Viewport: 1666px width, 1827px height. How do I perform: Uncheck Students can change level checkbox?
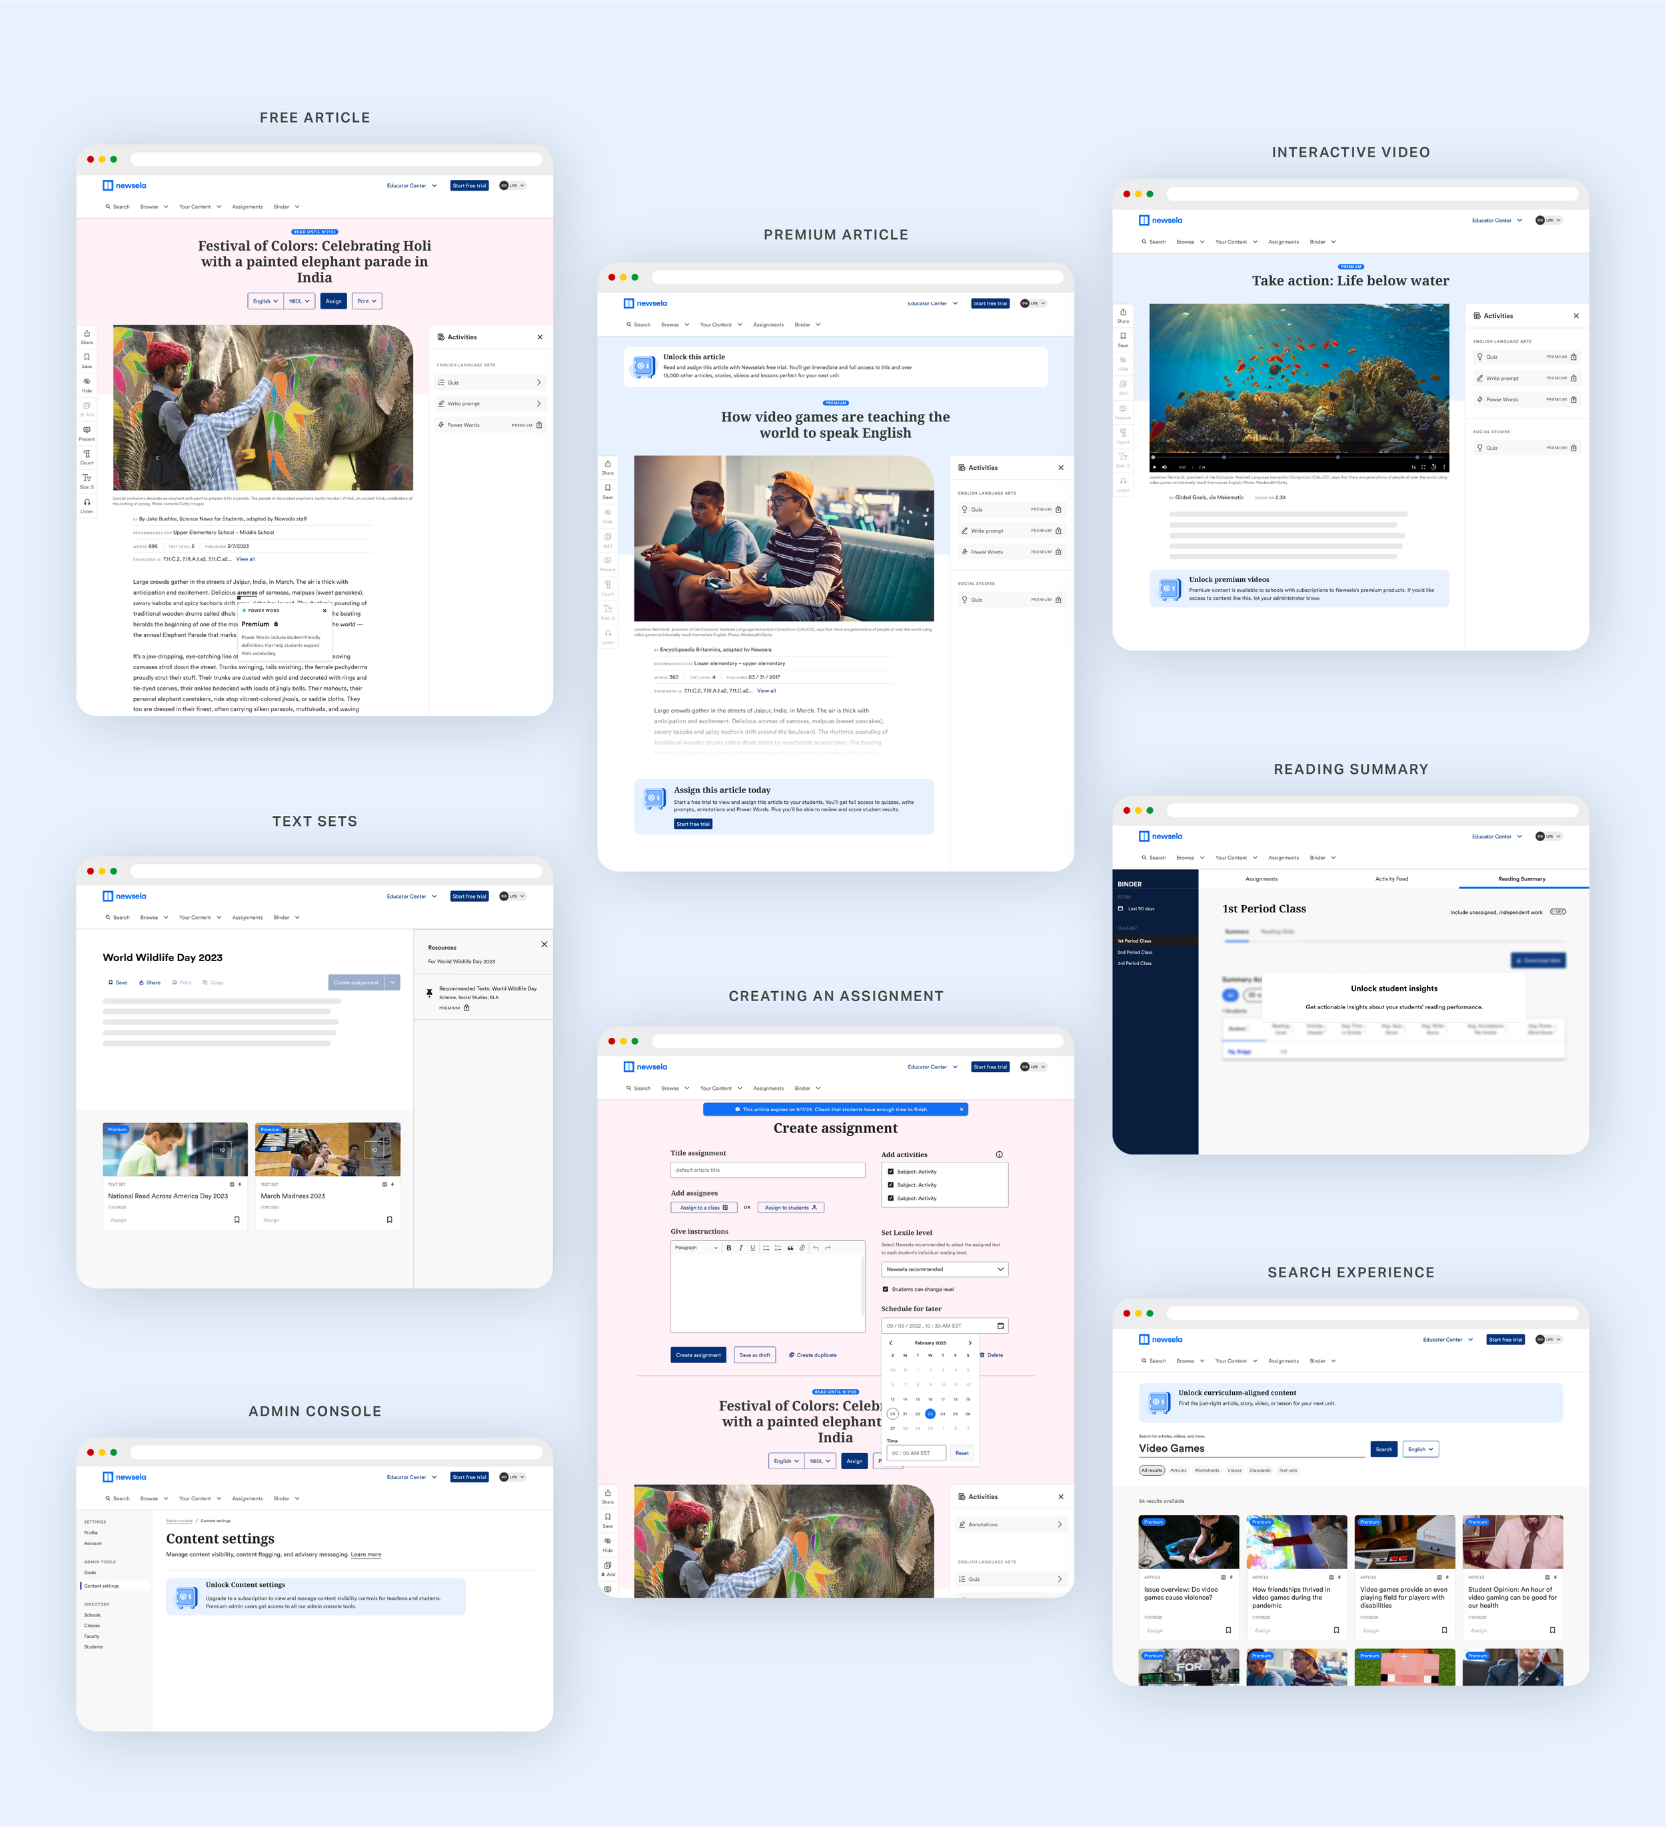coord(885,1288)
